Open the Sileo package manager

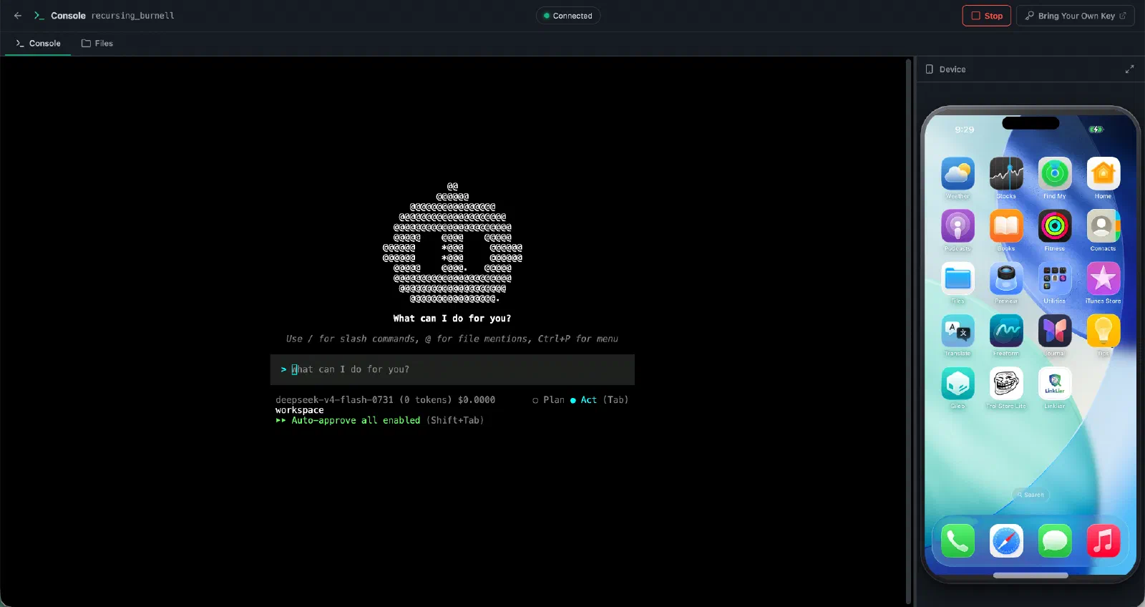[958, 384]
